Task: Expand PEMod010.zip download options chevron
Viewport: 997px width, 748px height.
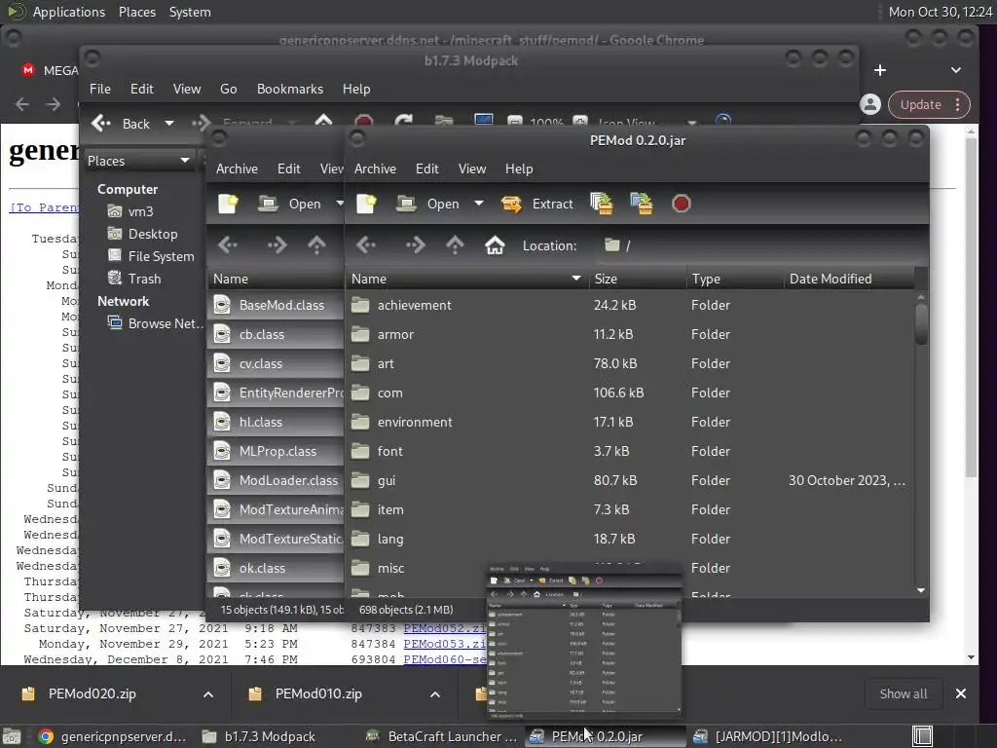Action: tap(435, 694)
